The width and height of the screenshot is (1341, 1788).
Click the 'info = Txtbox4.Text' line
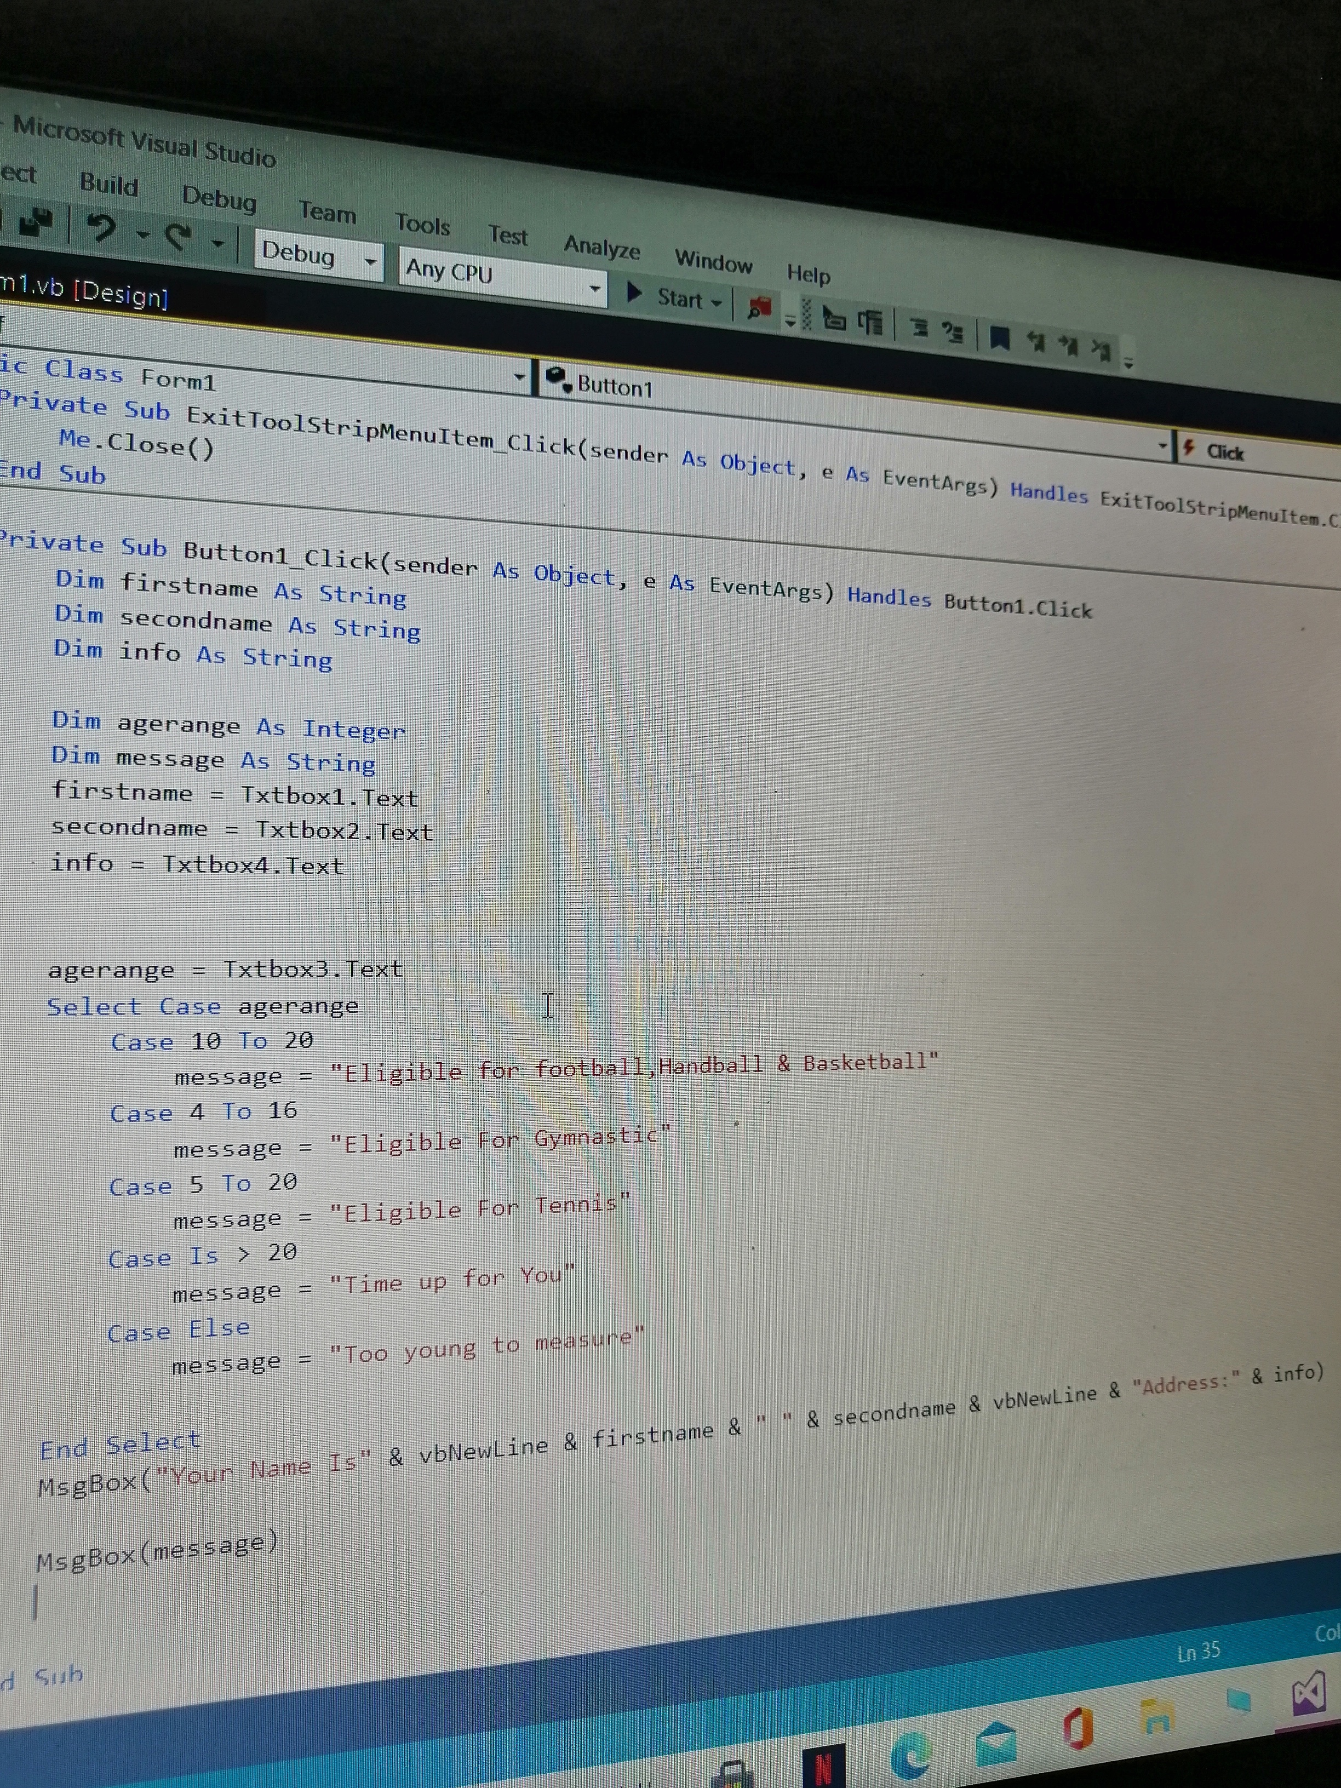click(197, 864)
